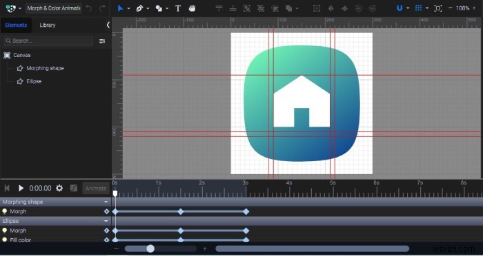Click the align top edges icon
Viewport: 483px width, 256px height.
[219, 8]
